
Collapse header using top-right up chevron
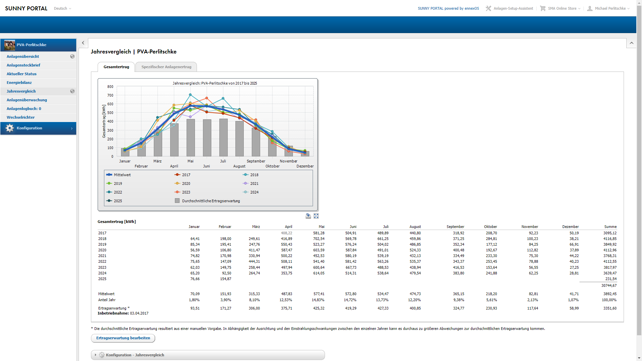point(631,43)
